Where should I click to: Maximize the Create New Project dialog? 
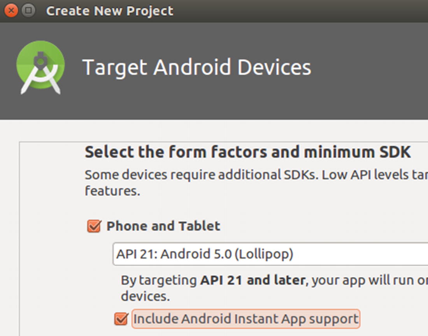pos(28,10)
